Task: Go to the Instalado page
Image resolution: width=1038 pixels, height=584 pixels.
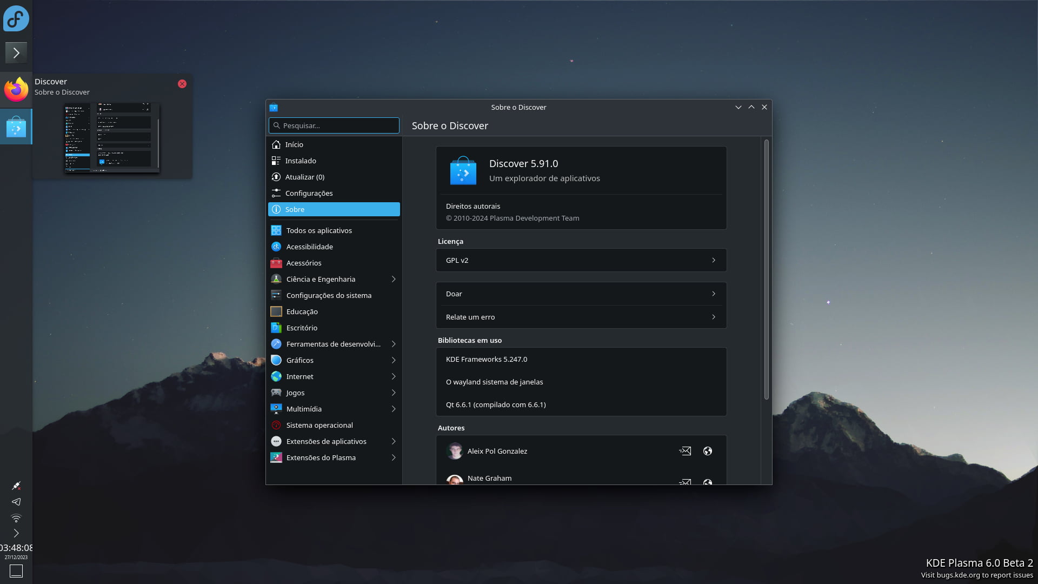Action: [x=301, y=161]
